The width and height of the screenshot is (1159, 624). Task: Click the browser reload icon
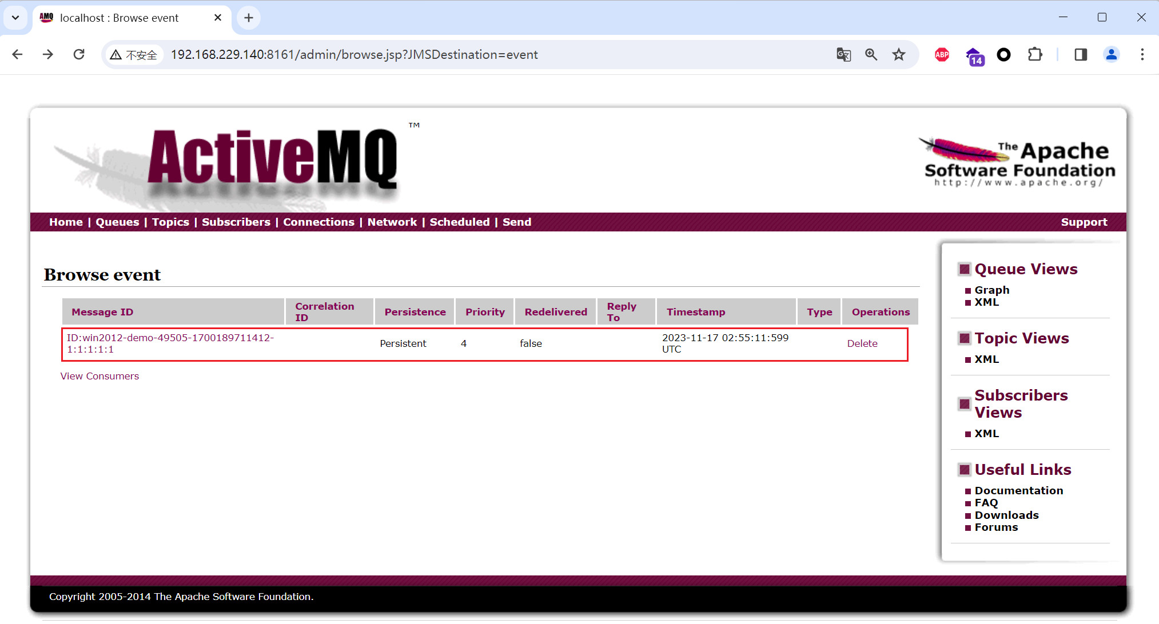point(79,54)
